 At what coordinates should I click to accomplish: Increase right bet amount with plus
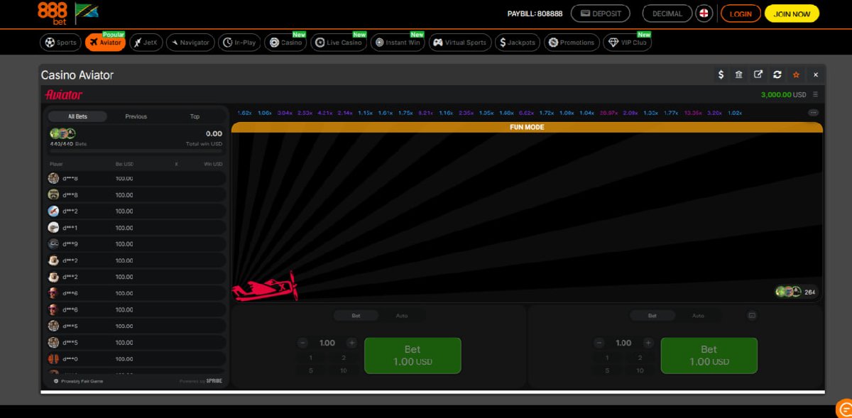(648, 343)
